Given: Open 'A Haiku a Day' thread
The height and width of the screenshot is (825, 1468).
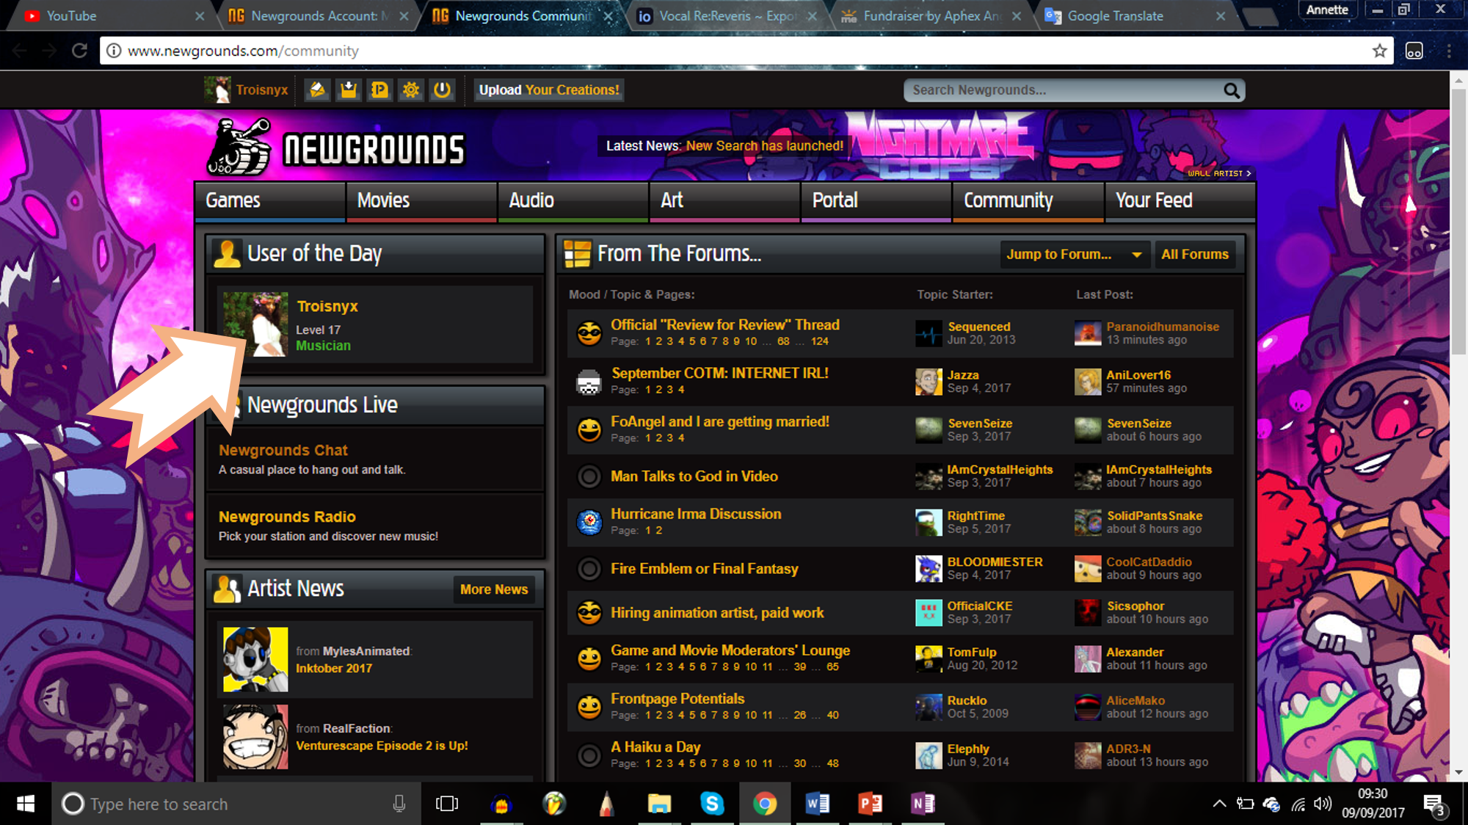Looking at the screenshot, I should click(x=655, y=747).
